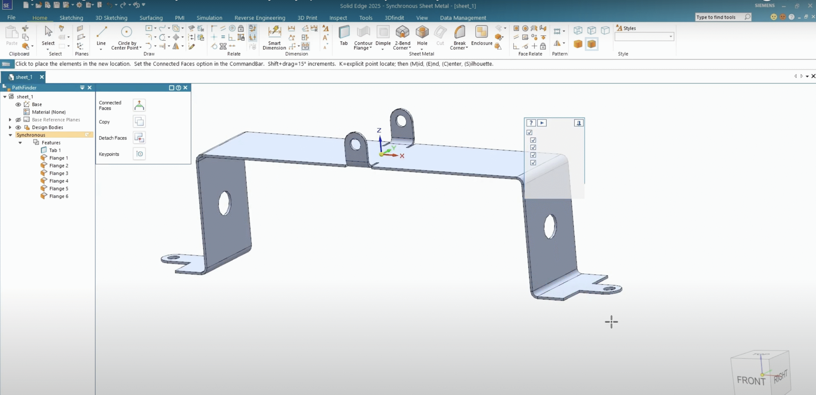This screenshot has height=395, width=816.
Task: Open the Simulation tab
Action: [x=209, y=18]
